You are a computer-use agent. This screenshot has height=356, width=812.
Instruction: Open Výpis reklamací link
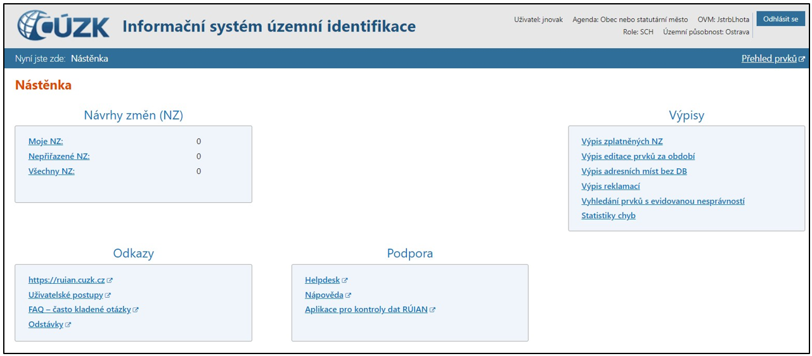(610, 186)
